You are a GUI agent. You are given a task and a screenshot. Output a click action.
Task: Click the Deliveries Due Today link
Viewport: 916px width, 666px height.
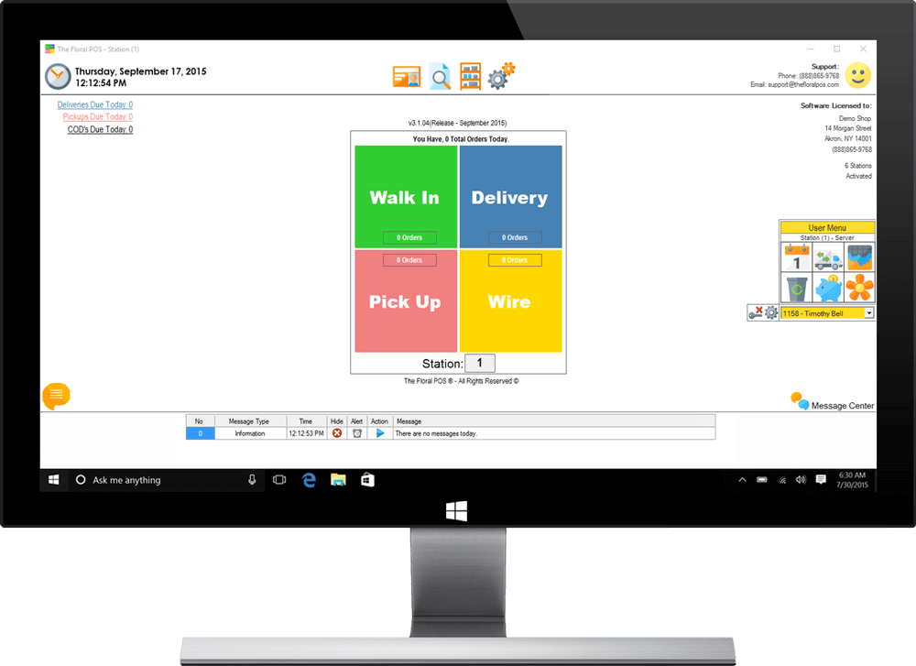point(94,105)
